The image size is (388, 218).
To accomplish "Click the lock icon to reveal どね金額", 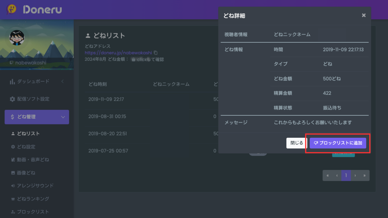I will tap(133, 60).
